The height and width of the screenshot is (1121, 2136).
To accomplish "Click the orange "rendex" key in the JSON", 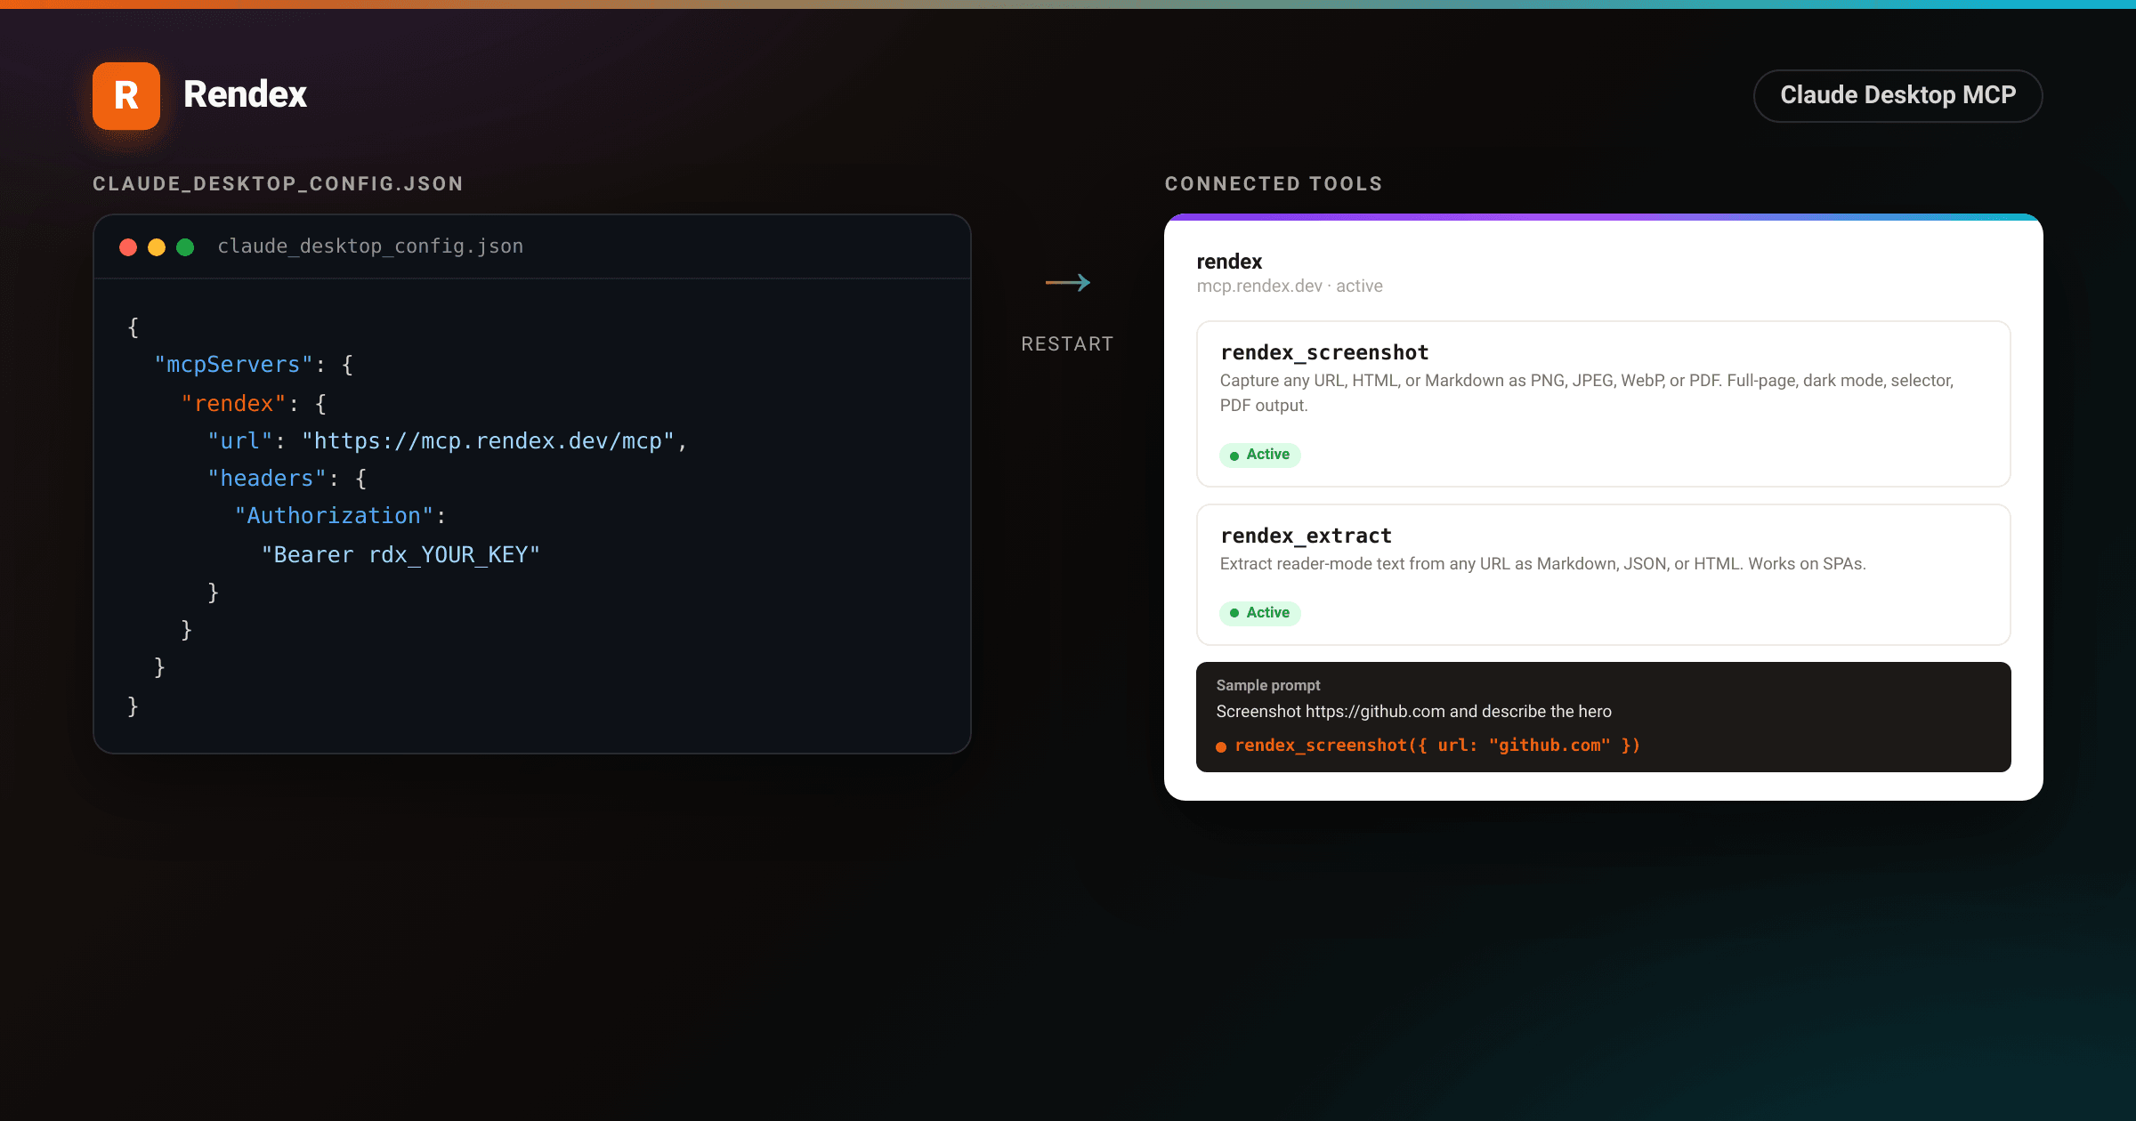I will click(x=233, y=404).
